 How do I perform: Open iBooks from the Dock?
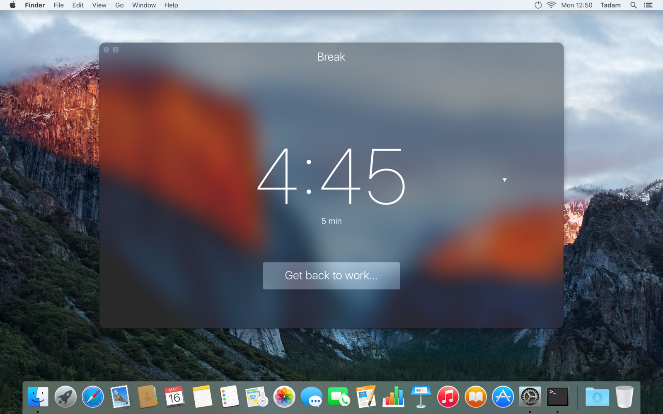(x=475, y=397)
